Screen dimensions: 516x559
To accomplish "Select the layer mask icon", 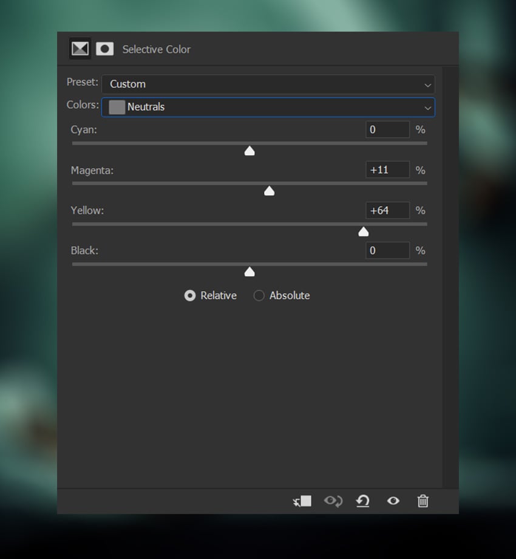I will (104, 49).
